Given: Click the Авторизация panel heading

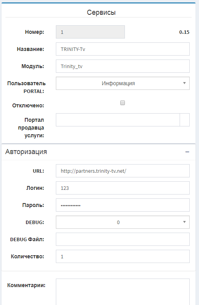Looking at the screenshot, I should [26, 152].
